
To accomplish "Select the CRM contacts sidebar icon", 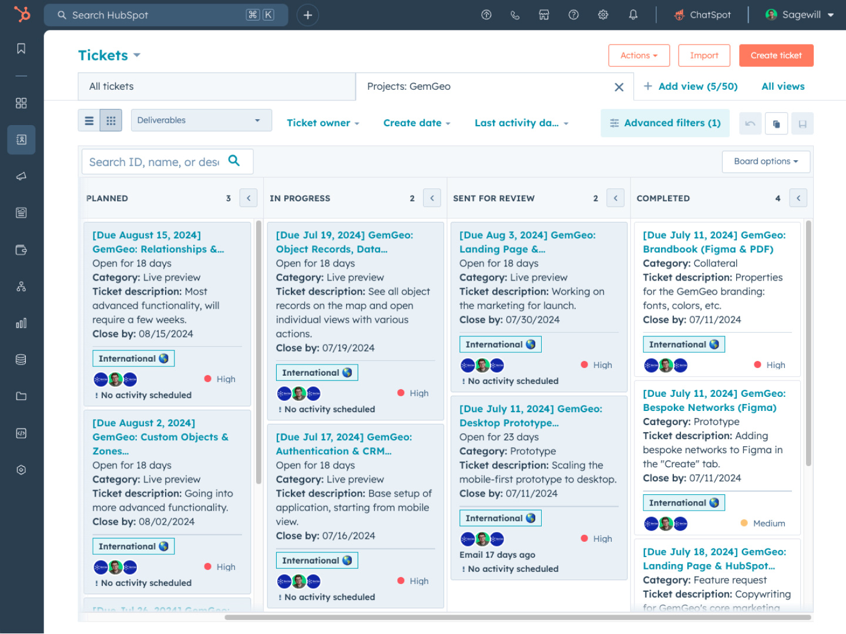I will pos(21,140).
